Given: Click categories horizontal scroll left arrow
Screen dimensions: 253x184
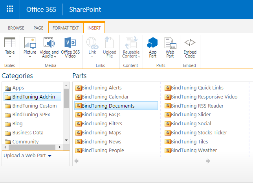Looking at the screenshot, I should (x=5, y=147).
